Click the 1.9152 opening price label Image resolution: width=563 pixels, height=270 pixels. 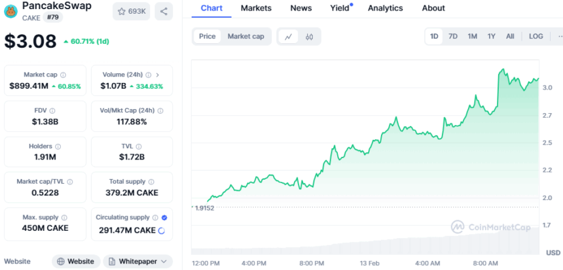pos(204,208)
